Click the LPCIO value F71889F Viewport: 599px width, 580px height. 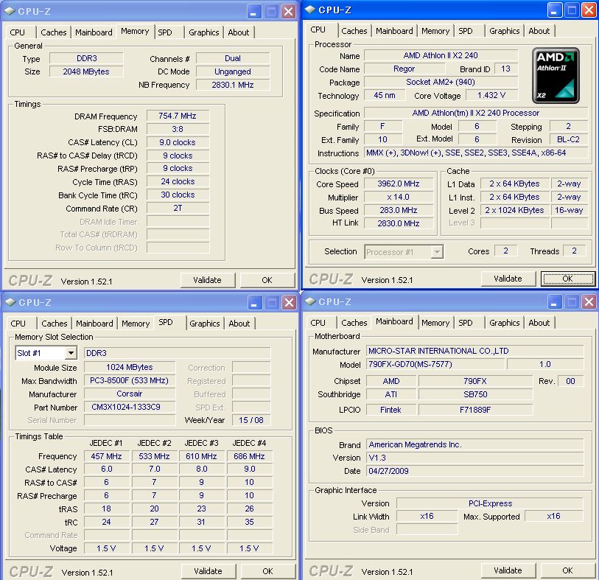tap(475, 410)
